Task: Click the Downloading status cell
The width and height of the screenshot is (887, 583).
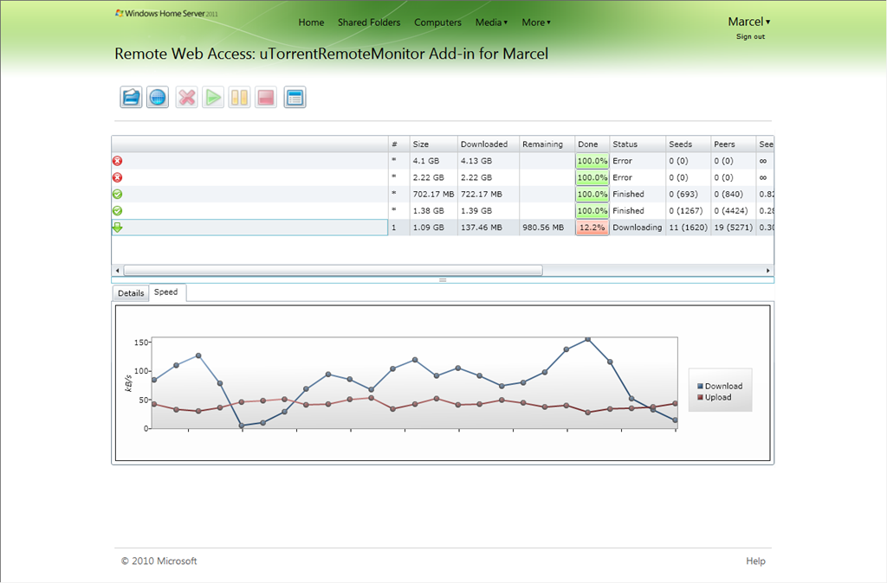Action: click(x=637, y=227)
